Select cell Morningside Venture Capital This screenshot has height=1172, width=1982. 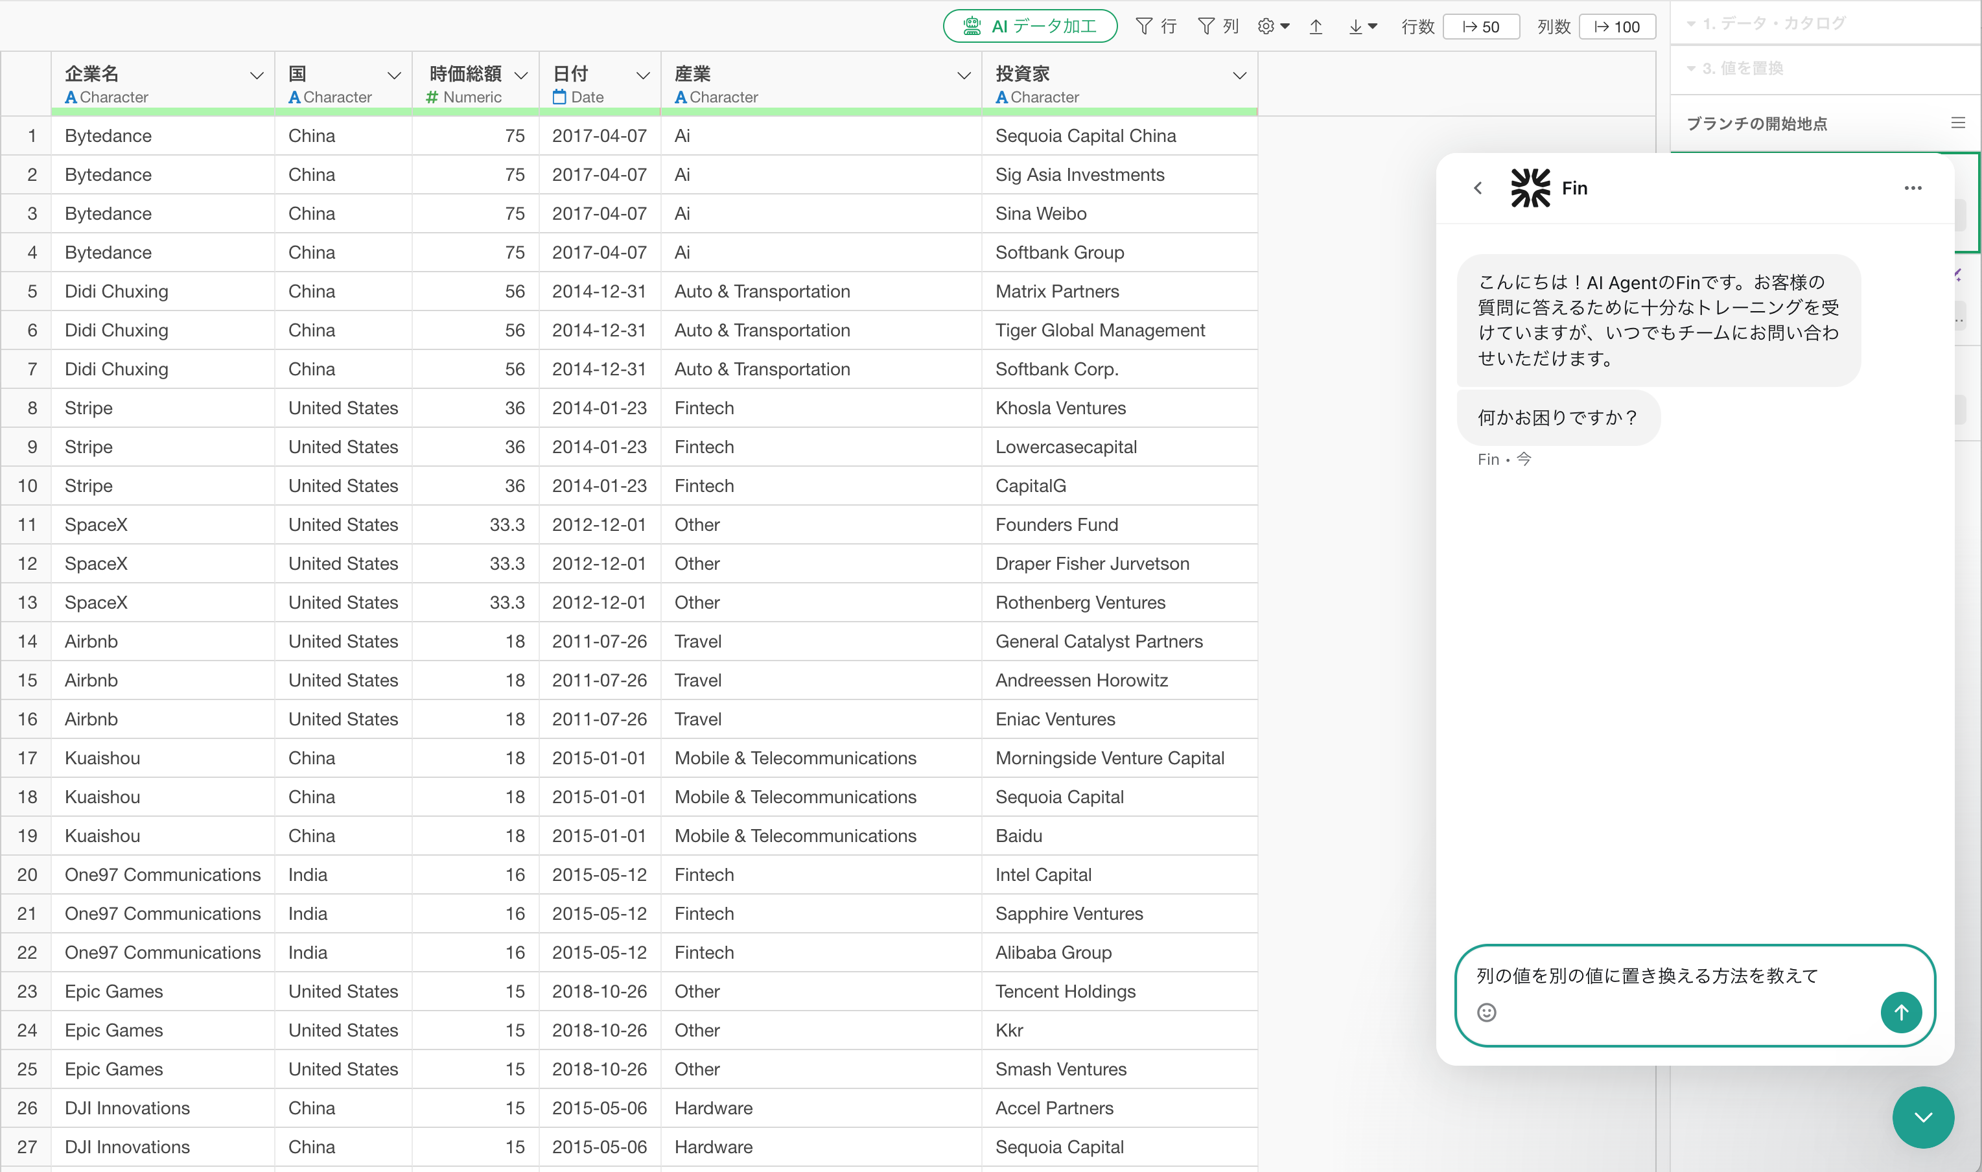(1119, 758)
